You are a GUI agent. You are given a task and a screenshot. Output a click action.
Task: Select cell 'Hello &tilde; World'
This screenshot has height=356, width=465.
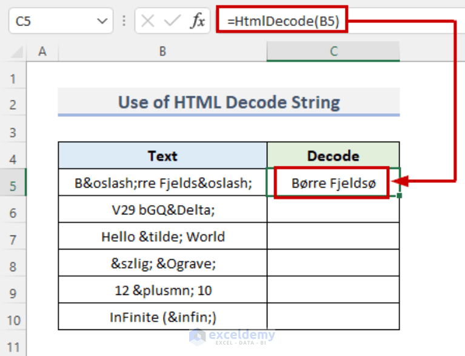pyautogui.click(x=162, y=236)
